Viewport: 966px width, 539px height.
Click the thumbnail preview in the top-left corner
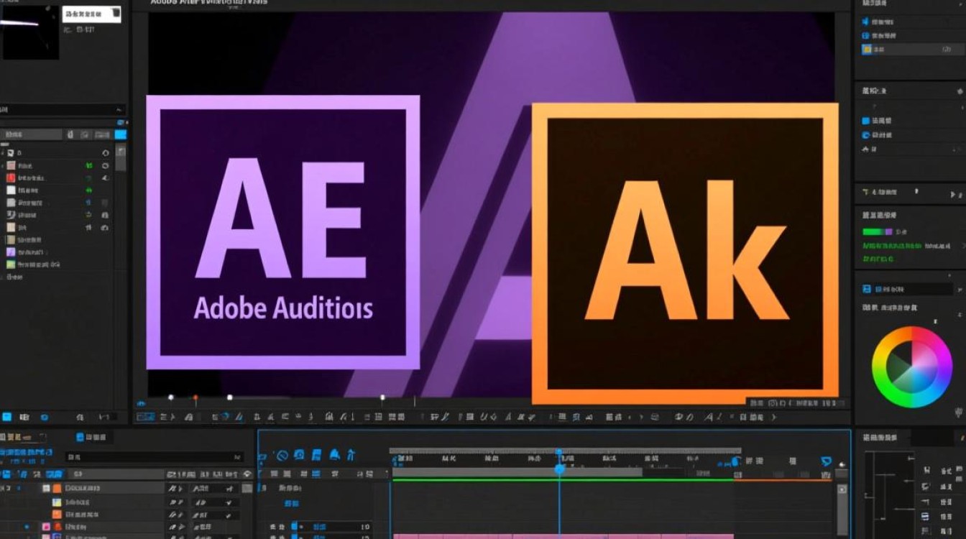click(x=29, y=31)
